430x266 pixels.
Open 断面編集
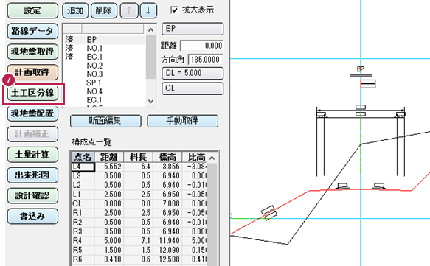(105, 121)
